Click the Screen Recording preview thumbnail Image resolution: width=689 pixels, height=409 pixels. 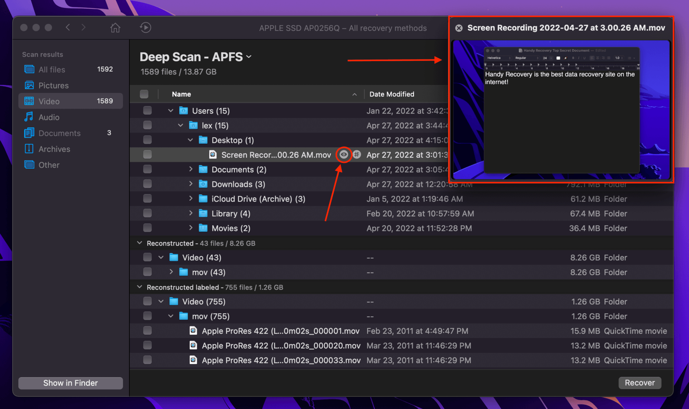[x=561, y=110]
